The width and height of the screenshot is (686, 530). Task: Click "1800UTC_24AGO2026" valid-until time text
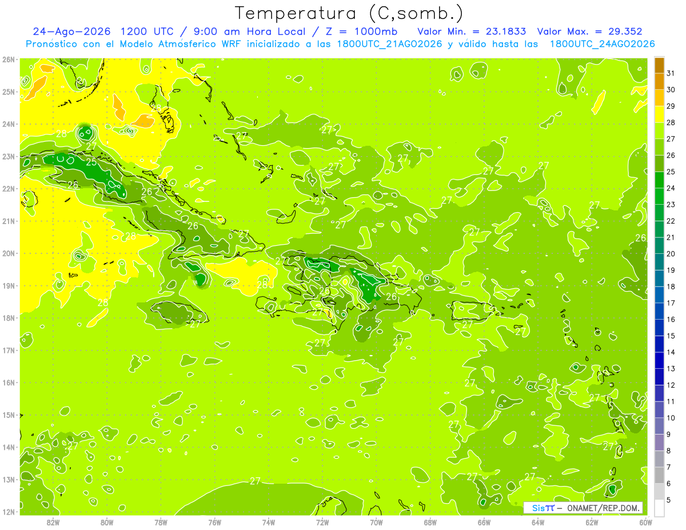[x=602, y=44]
